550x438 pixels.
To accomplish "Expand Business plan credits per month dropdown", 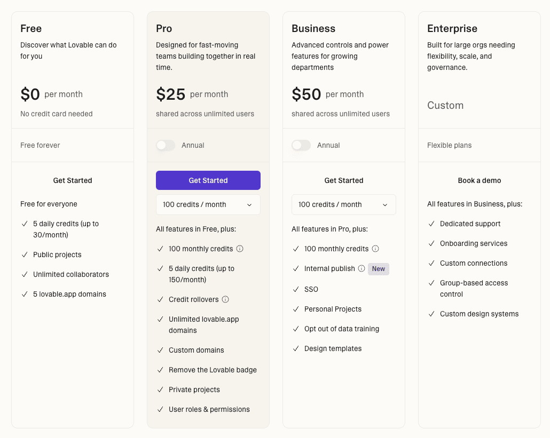I will click(x=343, y=204).
